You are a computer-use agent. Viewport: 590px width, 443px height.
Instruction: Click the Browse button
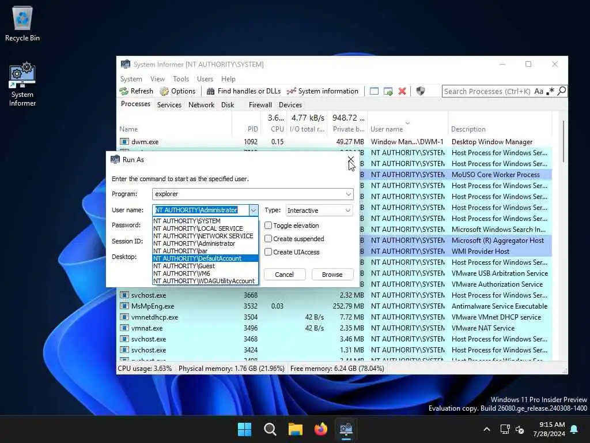[x=332, y=275]
